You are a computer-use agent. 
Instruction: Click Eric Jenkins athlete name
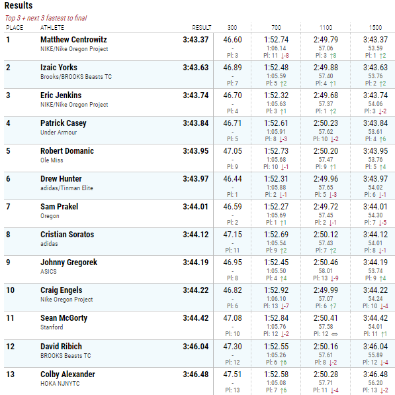tap(61, 95)
